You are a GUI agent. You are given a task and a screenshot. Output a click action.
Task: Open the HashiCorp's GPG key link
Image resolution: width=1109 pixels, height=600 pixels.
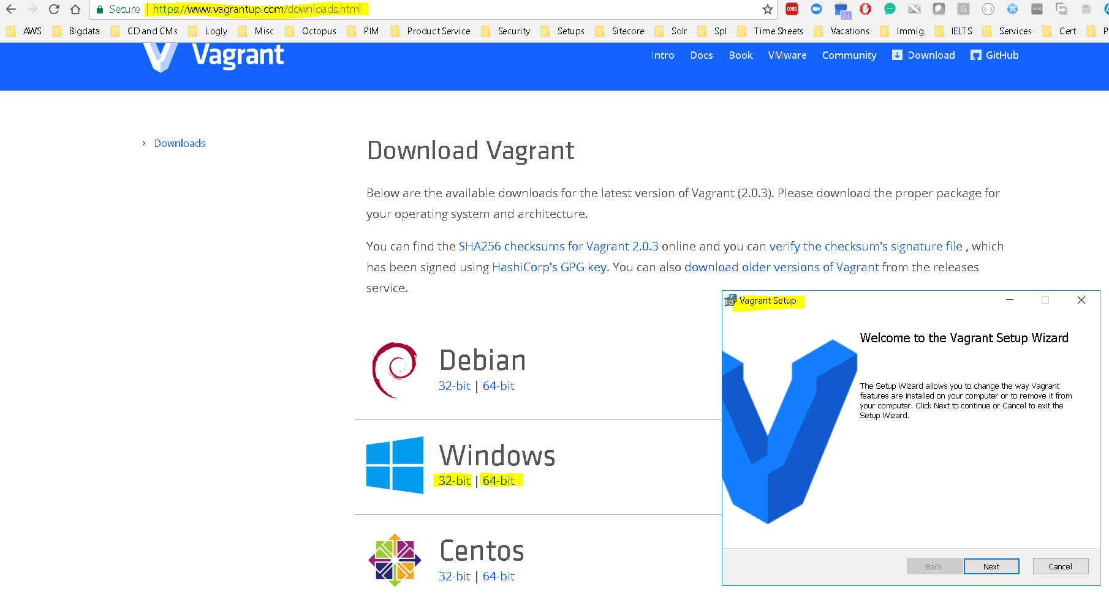tap(550, 267)
